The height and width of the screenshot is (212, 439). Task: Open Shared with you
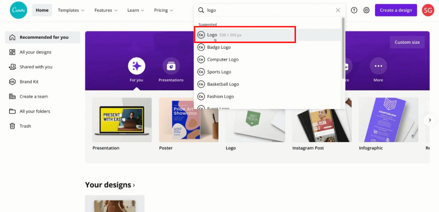[42, 67]
